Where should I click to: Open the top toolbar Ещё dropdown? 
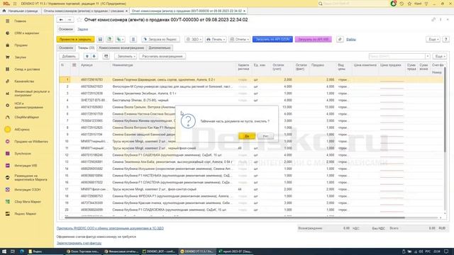433,40
